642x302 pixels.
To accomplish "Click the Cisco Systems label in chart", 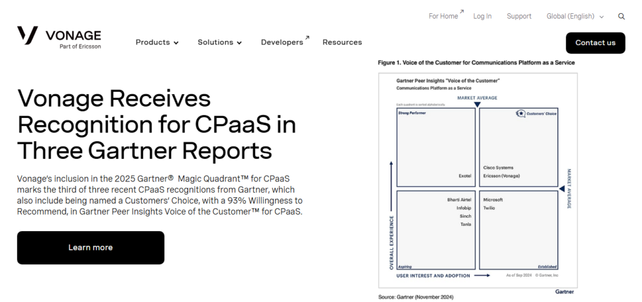I will point(498,168).
